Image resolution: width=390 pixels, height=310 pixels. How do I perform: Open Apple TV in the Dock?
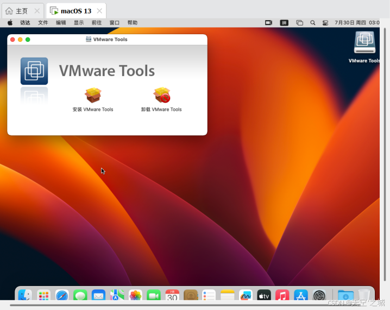tap(264, 295)
